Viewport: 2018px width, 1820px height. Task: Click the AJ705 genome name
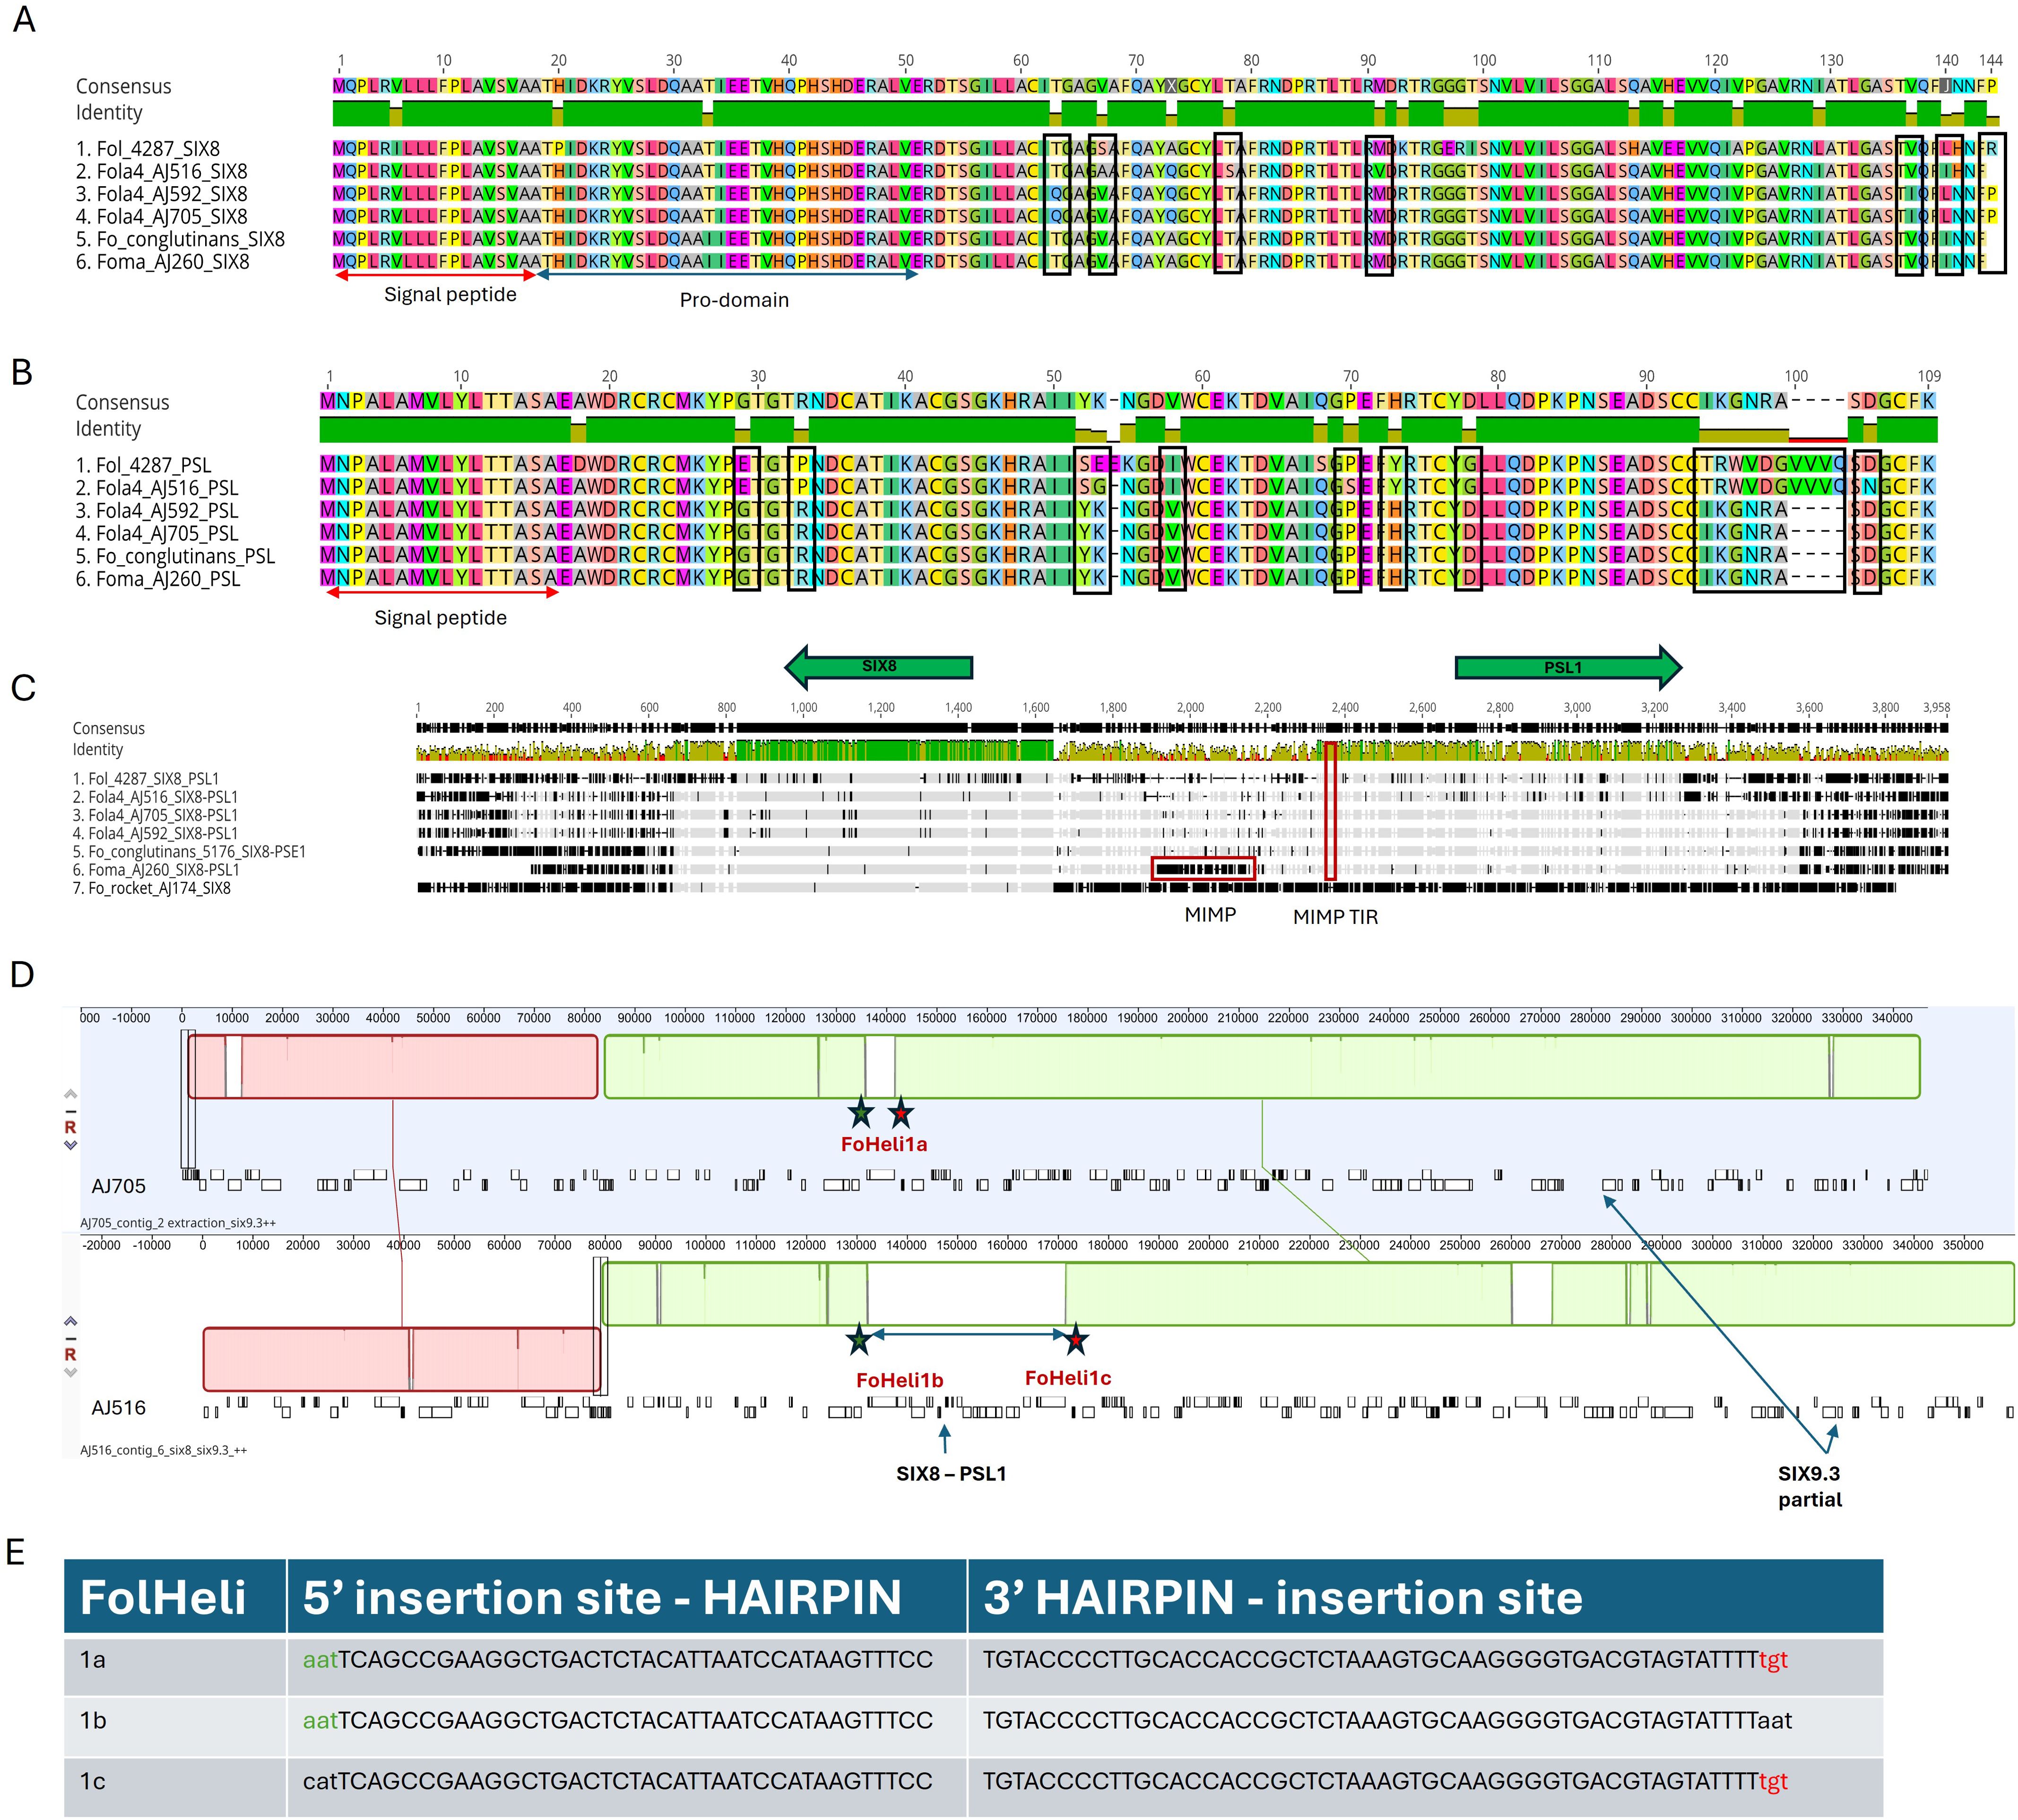(118, 1186)
